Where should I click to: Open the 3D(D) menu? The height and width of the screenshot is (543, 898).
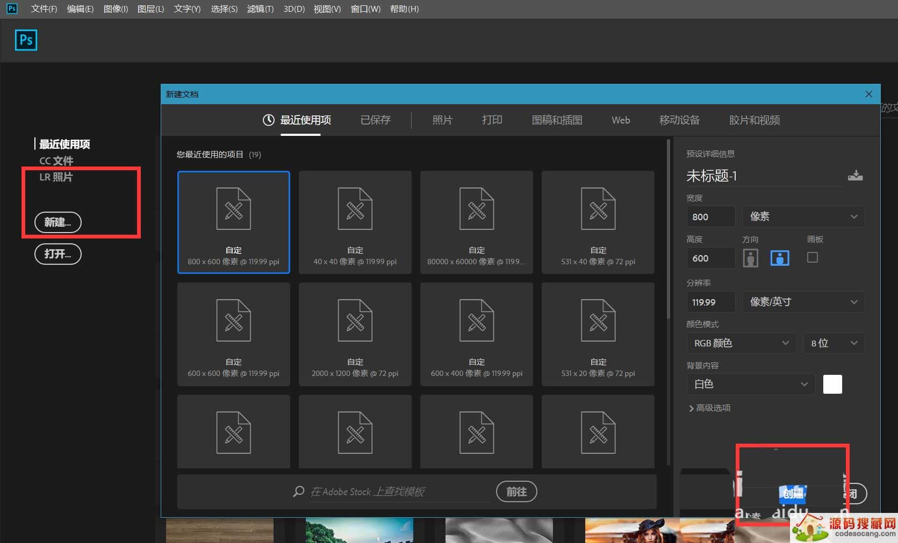point(294,9)
